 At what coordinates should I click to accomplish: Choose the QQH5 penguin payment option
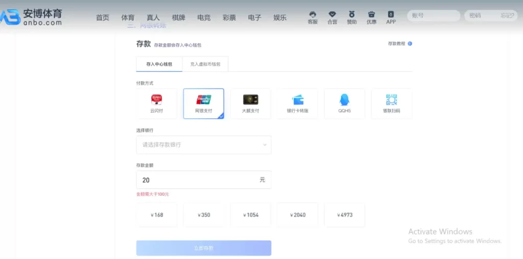click(x=344, y=103)
